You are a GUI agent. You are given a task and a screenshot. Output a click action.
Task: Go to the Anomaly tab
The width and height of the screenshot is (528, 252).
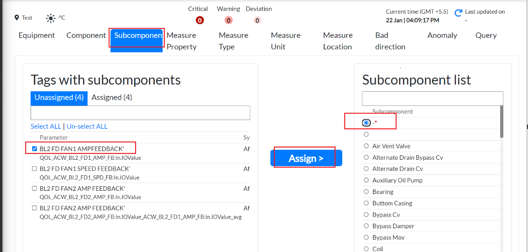pyautogui.click(x=442, y=35)
